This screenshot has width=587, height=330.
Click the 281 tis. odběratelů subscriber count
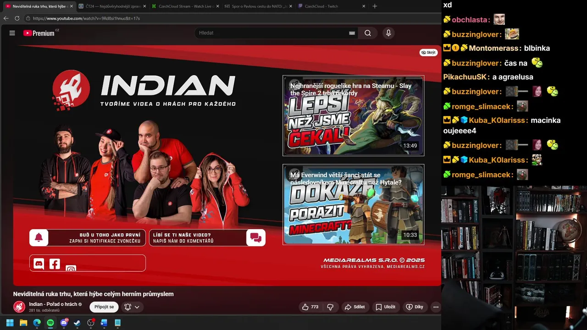tap(44, 311)
